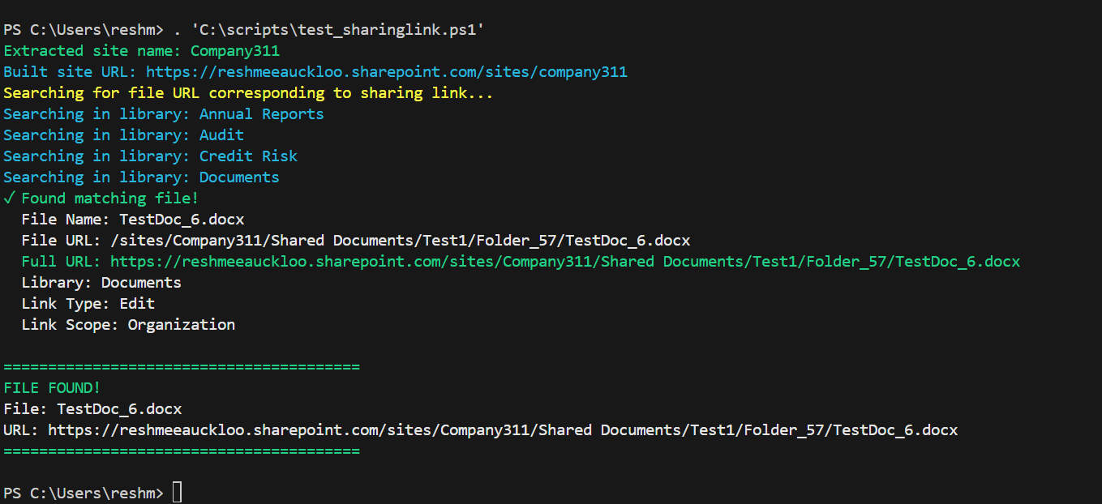Click the command line running test_sharinglink.ps1
The height and width of the screenshot is (504, 1102).
point(244,30)
